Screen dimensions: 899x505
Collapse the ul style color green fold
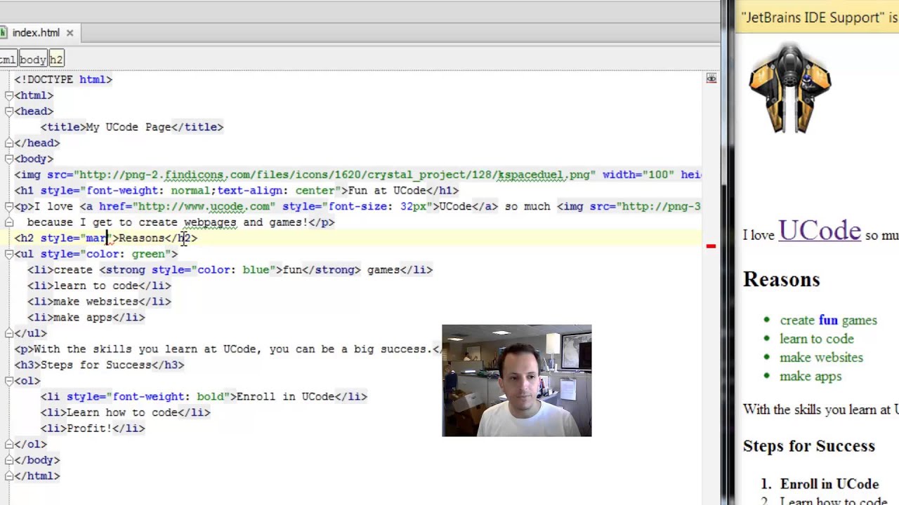point(8,254)
